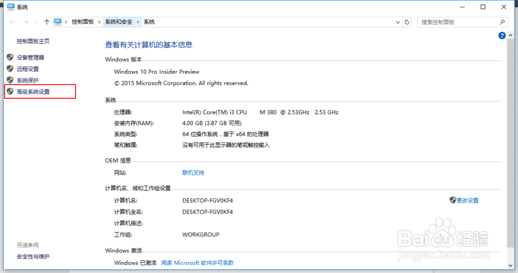This screenshot has height=273, width=518.
Task: Open 高级系统设置 link
Action: tap(33, 92)
